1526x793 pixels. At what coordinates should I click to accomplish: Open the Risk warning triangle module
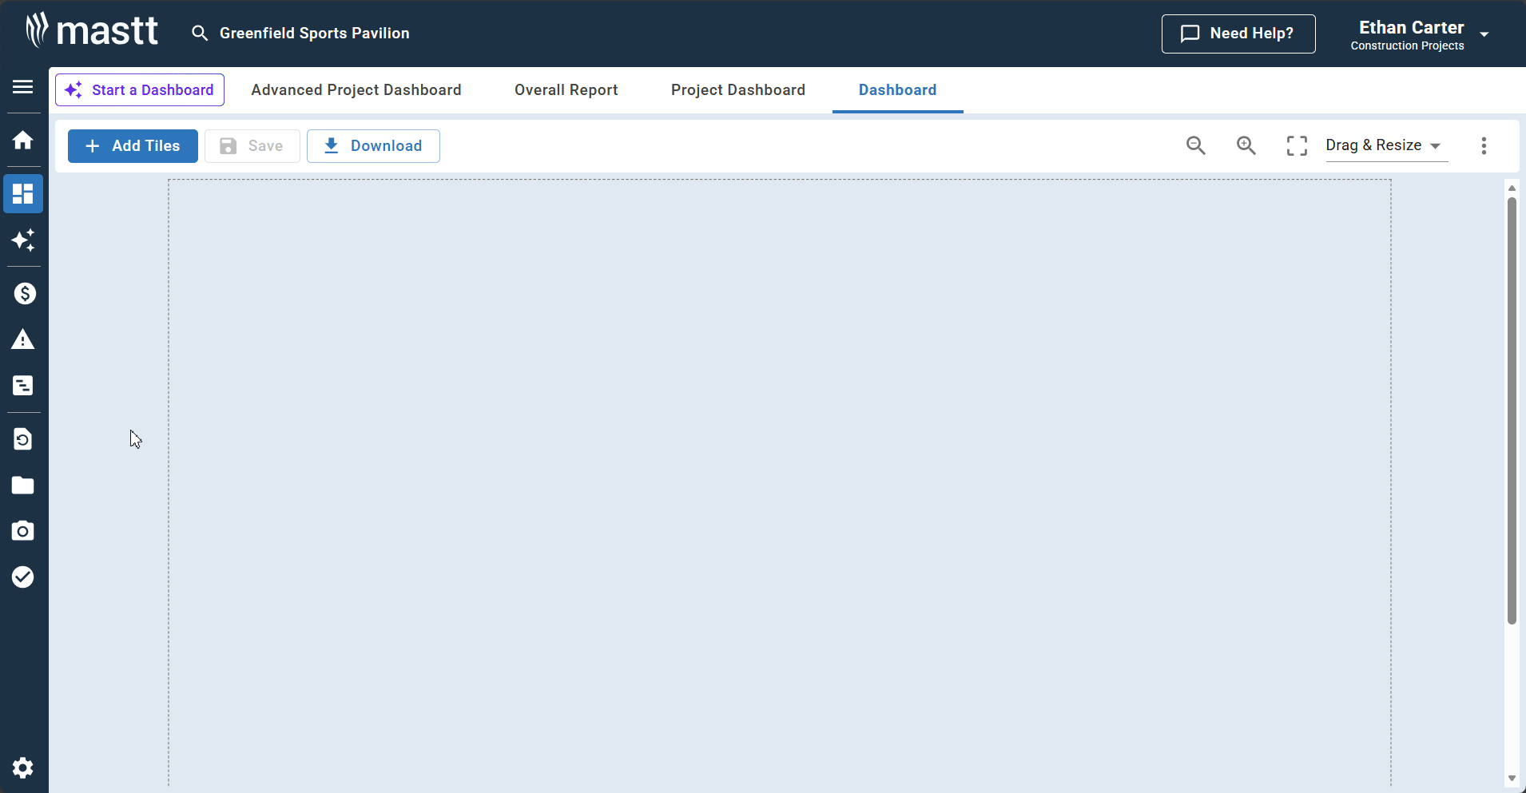[x=23, y=340]
